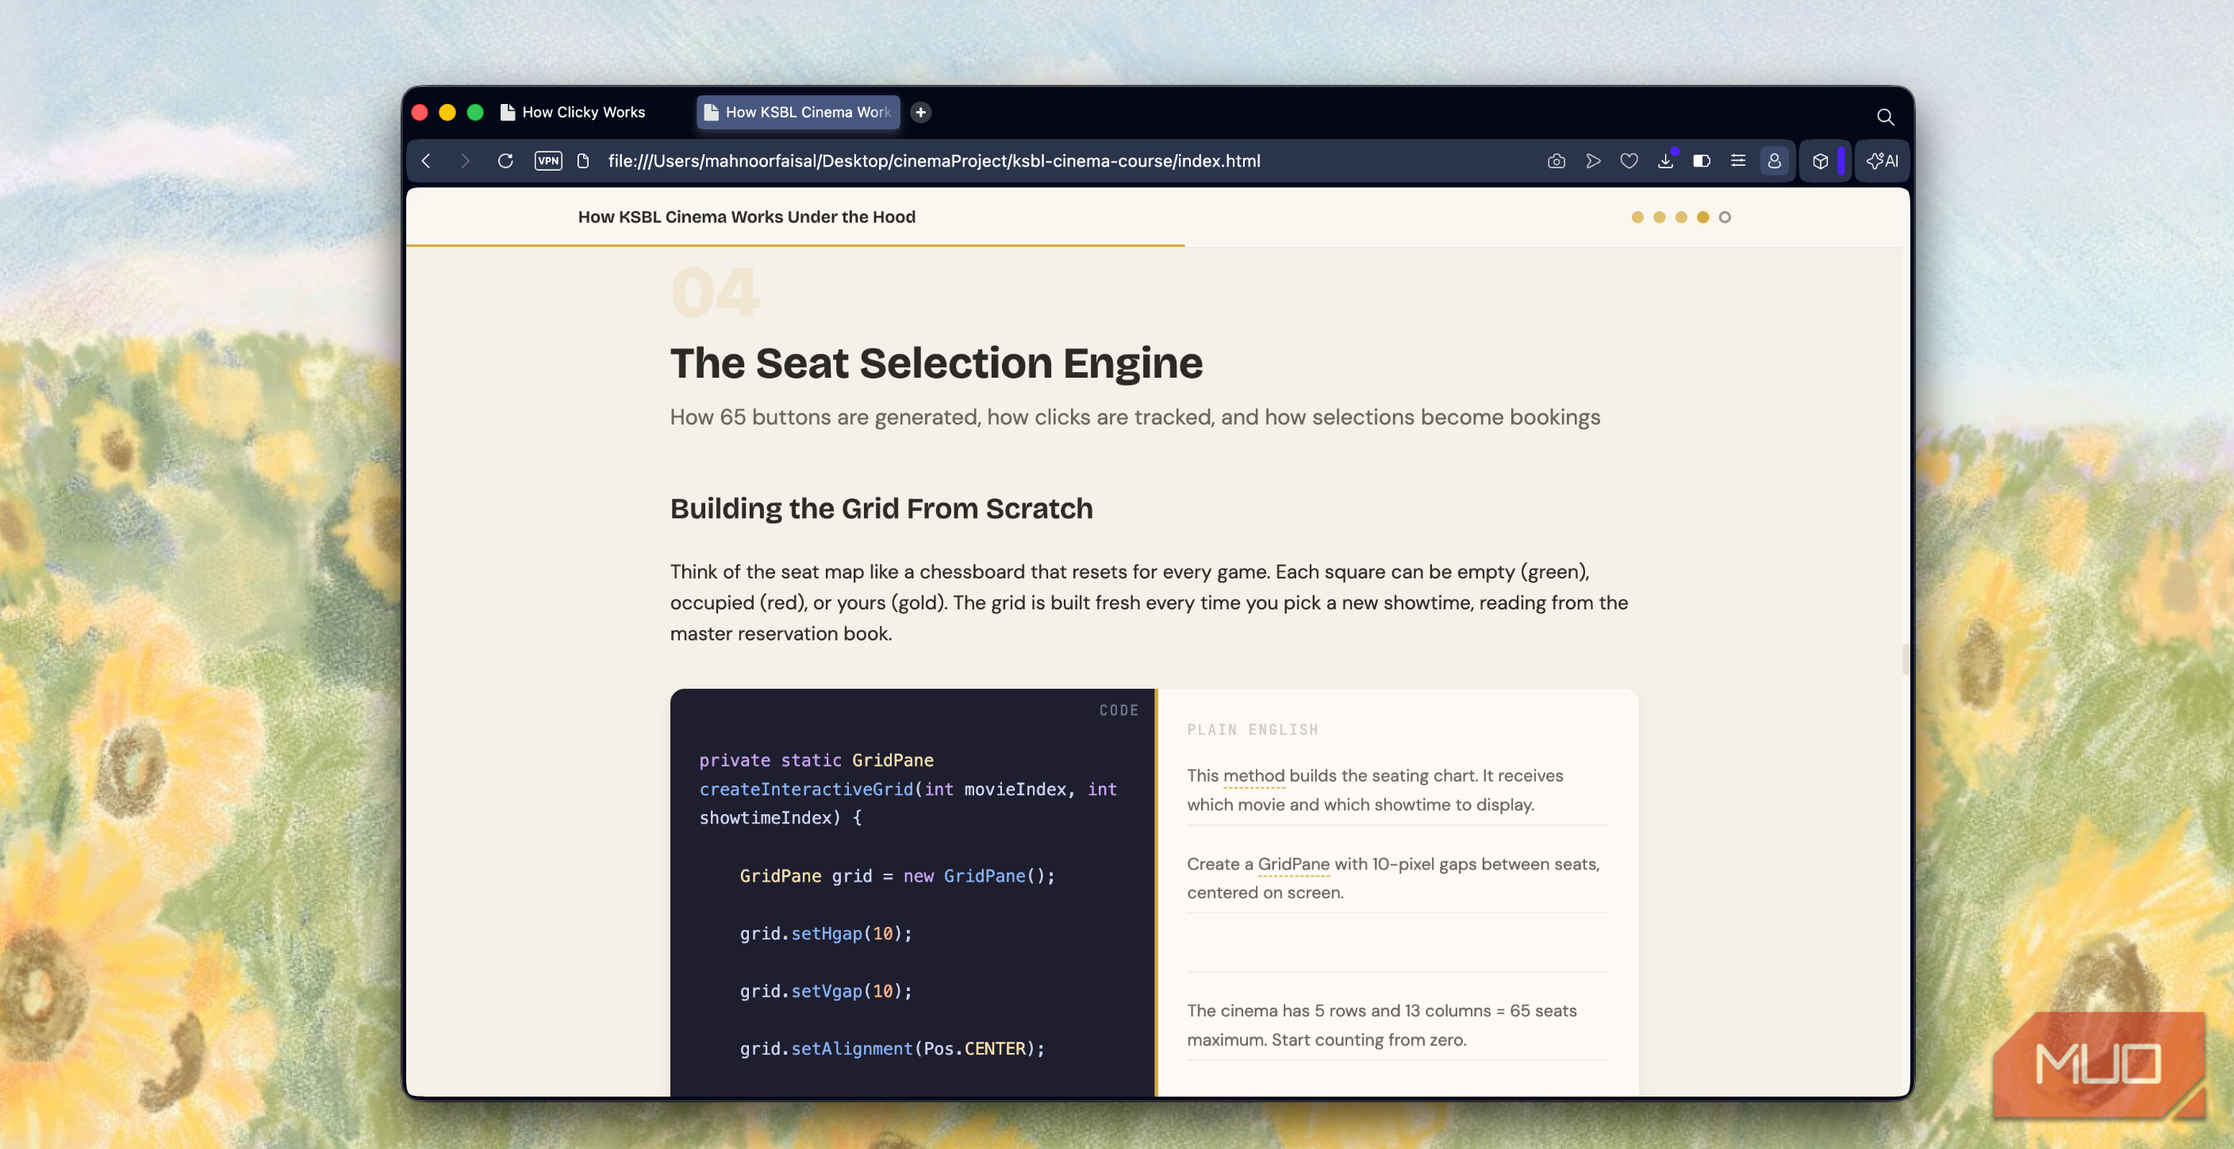The width and height of the screenshot is (2234, 1149).
Task: Click the CODE label on the code panel
Action: pos(1119,710)
